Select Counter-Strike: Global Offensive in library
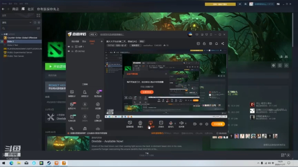 (22, 38)
